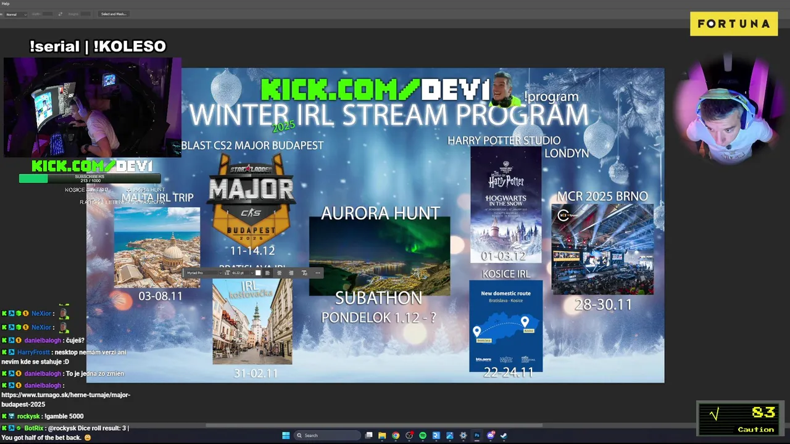Open Steam from the taskbar

tap(504, 435)
